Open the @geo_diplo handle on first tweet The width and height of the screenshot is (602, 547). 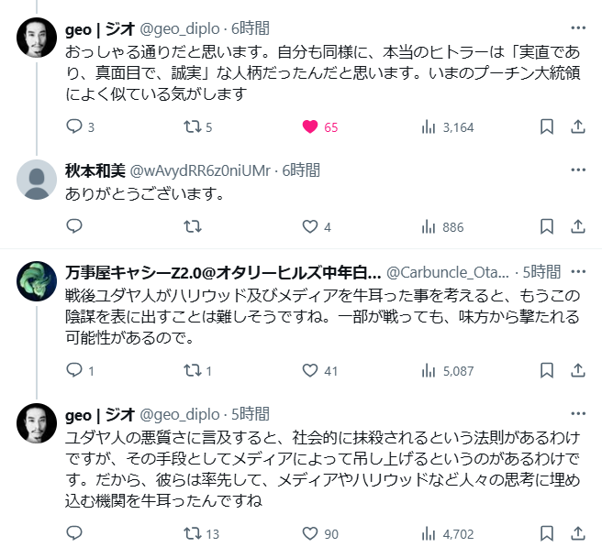coord(170,28)
